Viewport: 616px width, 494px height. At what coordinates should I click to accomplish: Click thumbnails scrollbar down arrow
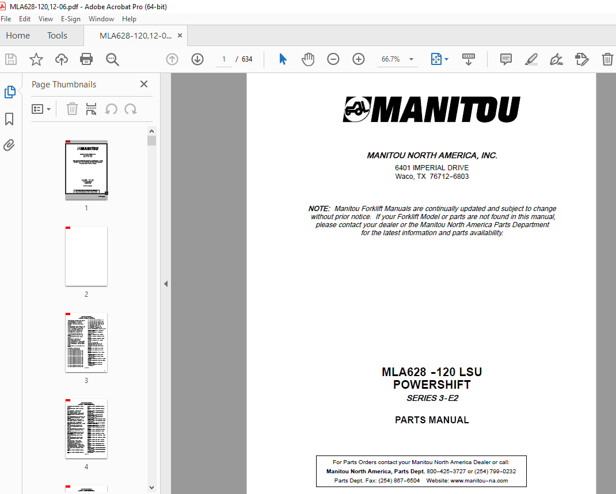[x=151, y=488]
